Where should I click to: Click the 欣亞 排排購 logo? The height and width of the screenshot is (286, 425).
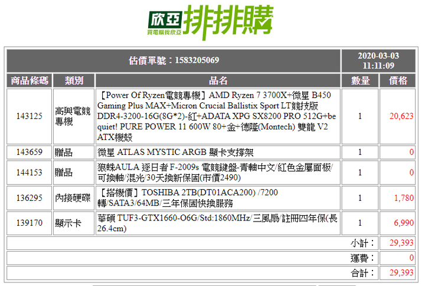pyautogui.click(x=210, y=22)
